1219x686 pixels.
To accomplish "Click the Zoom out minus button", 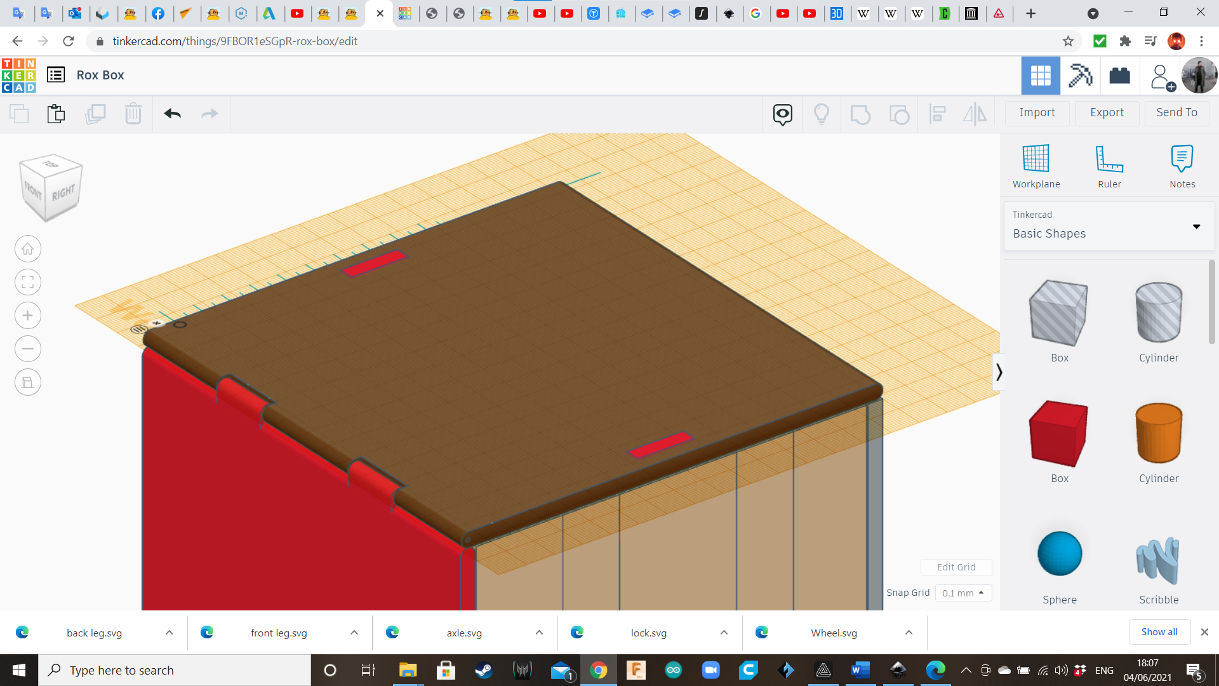I will tap(28, 349).
